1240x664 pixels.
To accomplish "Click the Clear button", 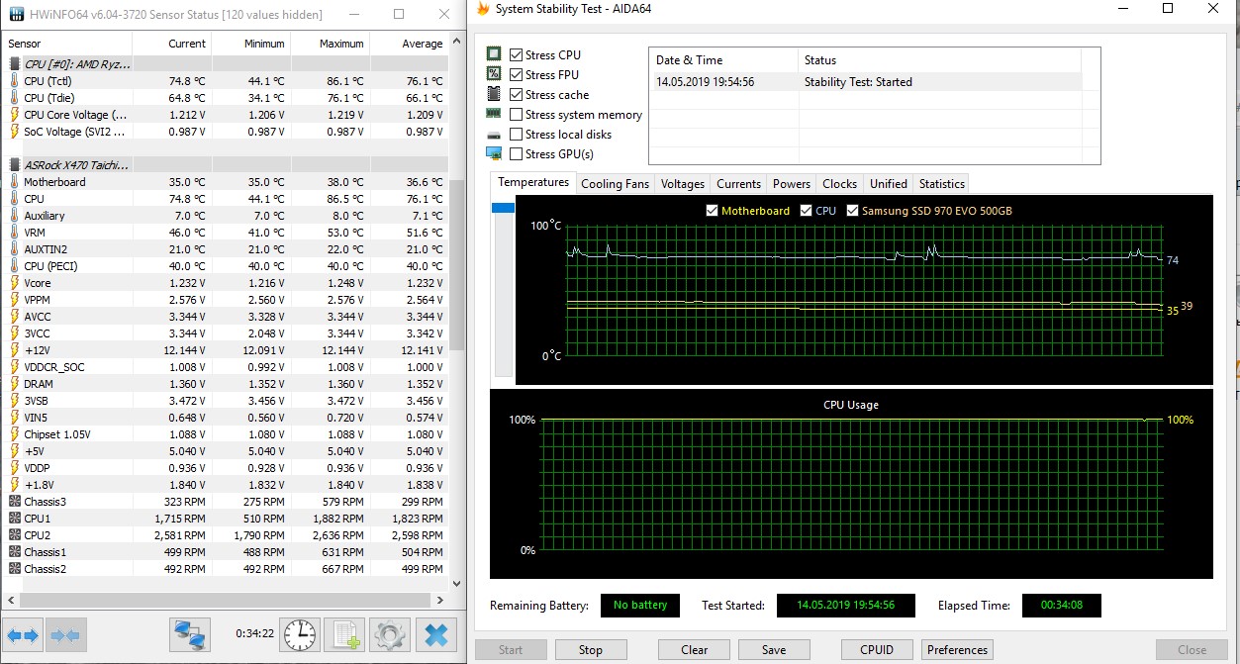I will point(695,650).
